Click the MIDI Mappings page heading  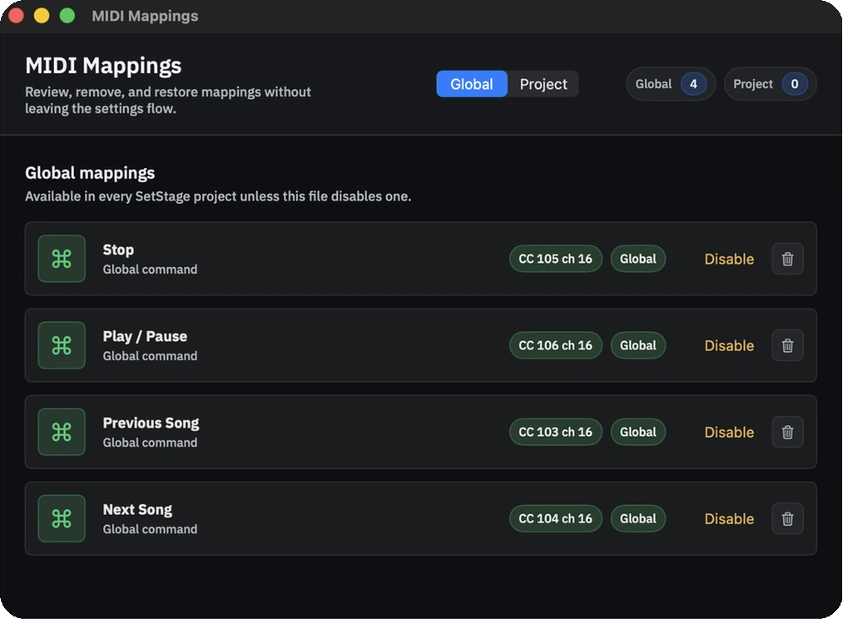point(103,66)
